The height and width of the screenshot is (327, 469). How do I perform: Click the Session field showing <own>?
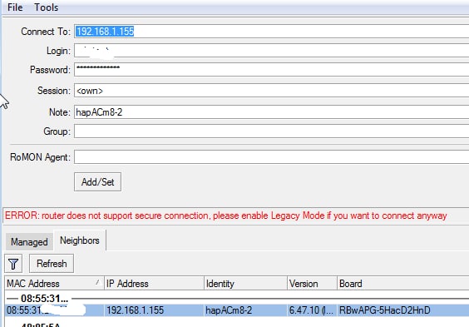pyautogui.click(x=271, y=91)
